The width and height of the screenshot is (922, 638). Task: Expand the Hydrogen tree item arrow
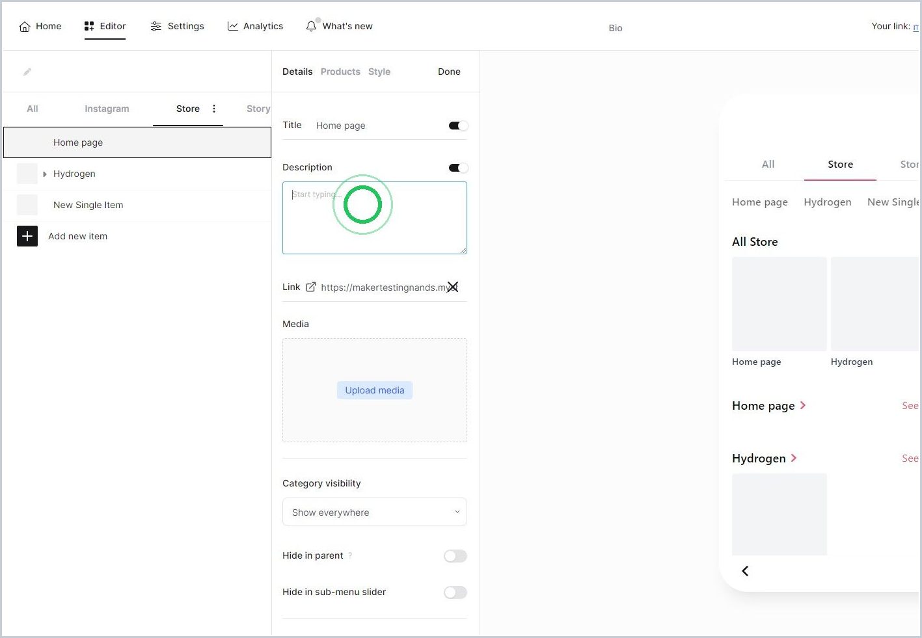coord(44,174)
